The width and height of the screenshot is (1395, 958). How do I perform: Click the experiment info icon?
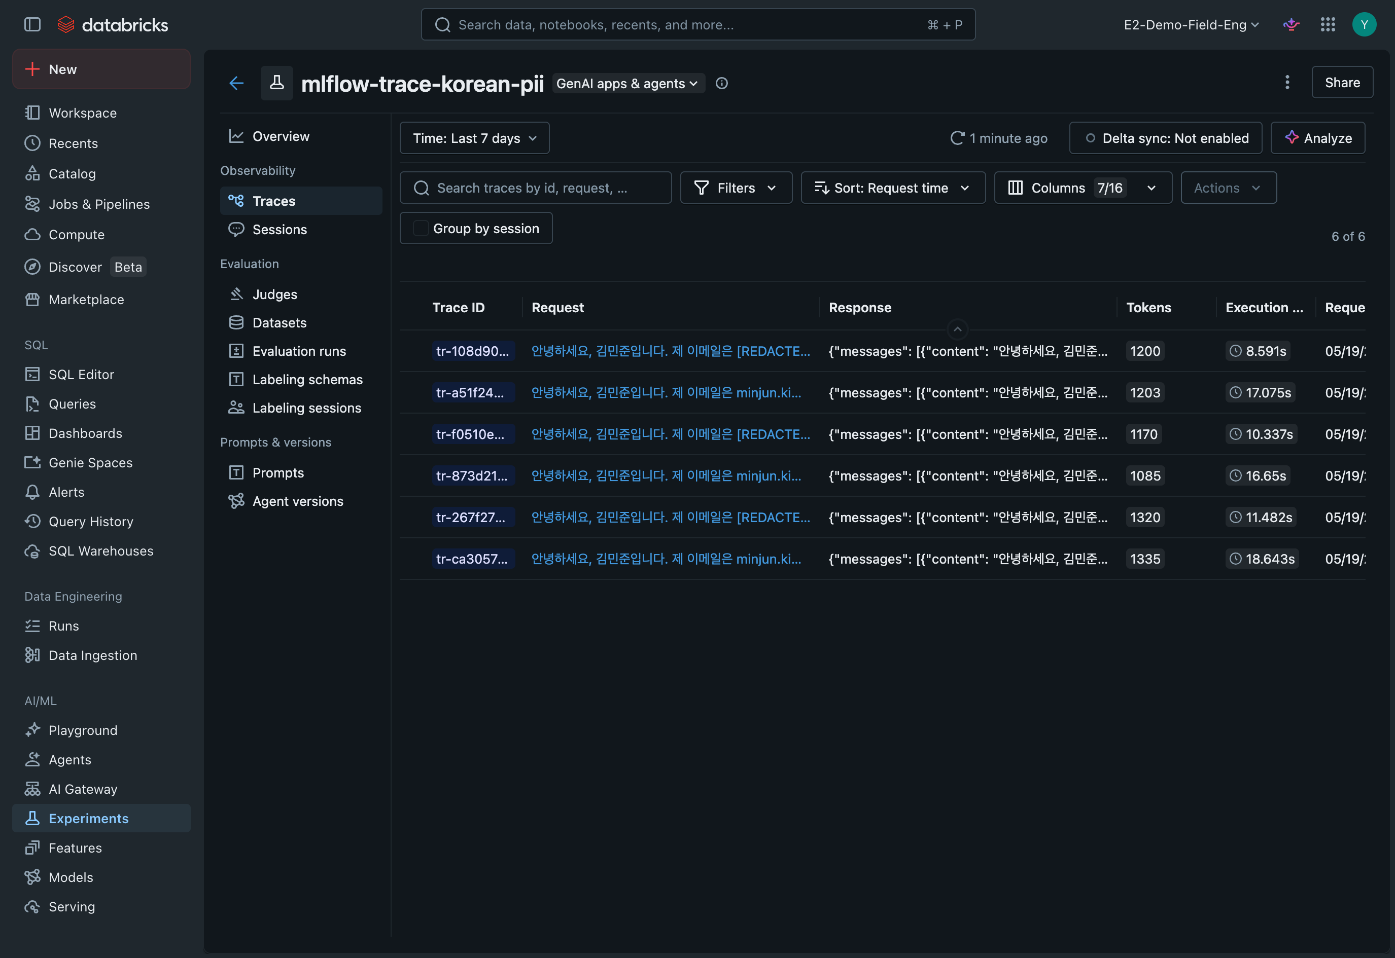(721, 84)
